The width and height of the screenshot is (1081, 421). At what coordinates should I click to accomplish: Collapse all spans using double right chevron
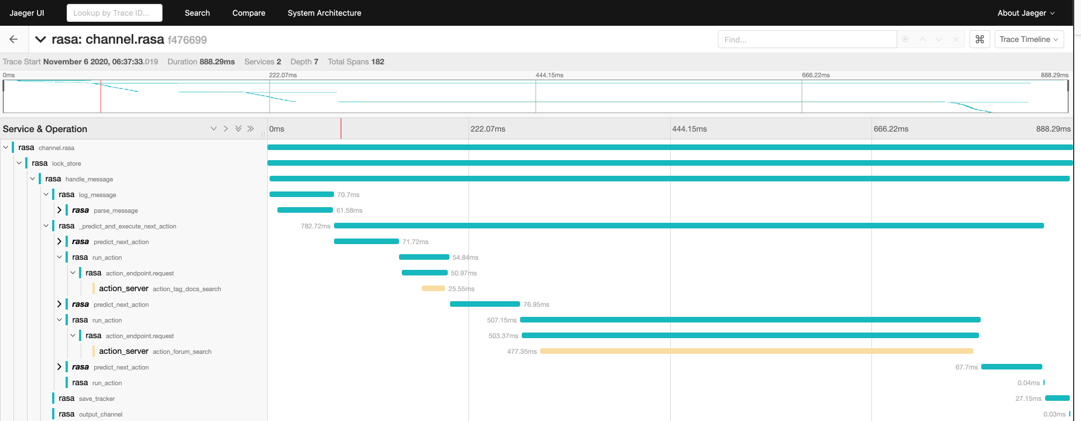pyautogui.click(x=250, y=129)
